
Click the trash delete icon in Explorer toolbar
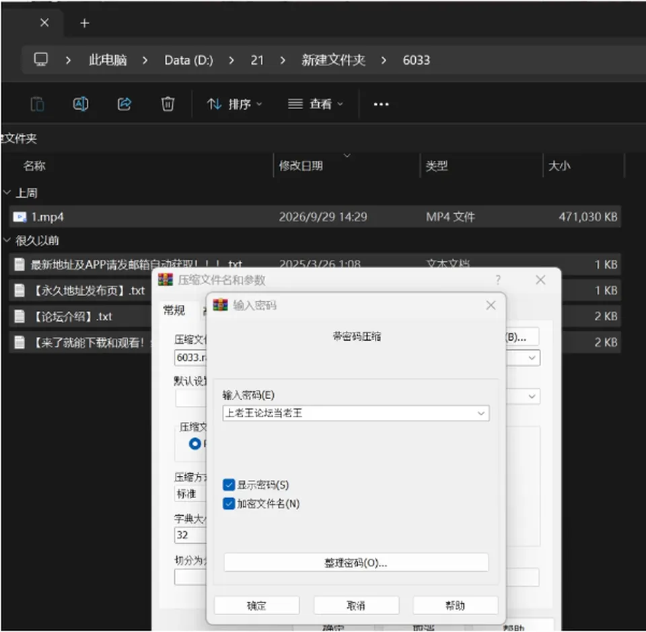point(168,104)
